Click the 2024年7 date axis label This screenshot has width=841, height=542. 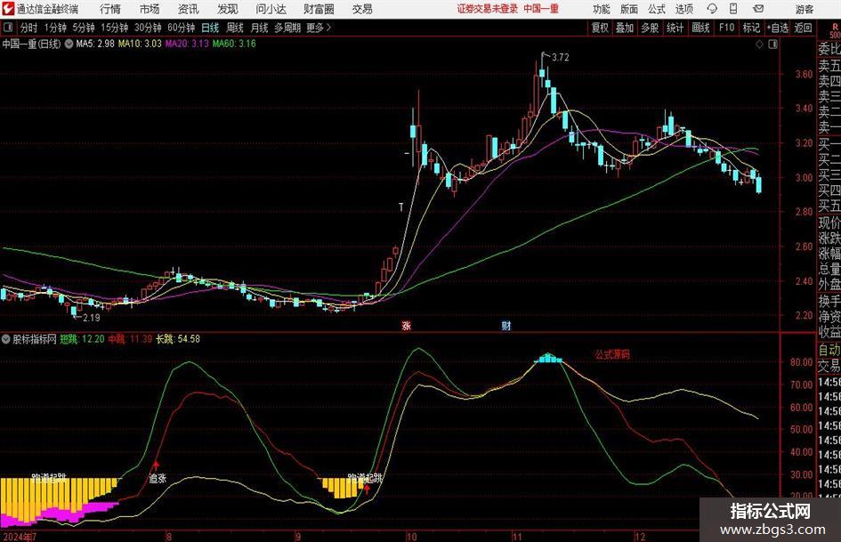coord(20,536)
